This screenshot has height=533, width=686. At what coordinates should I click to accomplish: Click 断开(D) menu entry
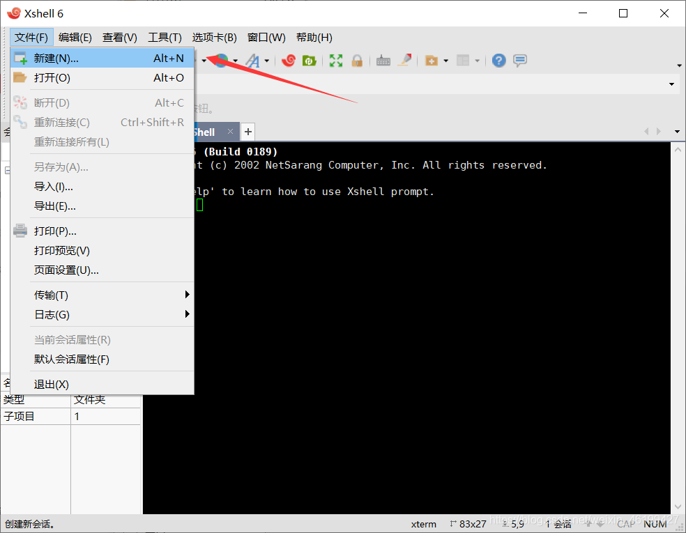point(102,102)
